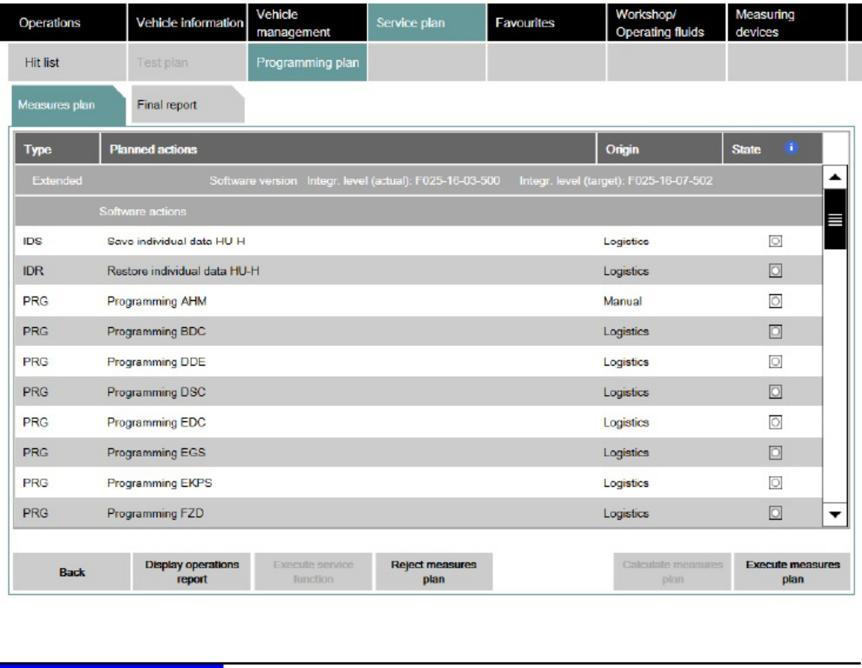The image size is (862, 668).
Task: Select 'Save individual data HU-H' row text
Action: 176,241
